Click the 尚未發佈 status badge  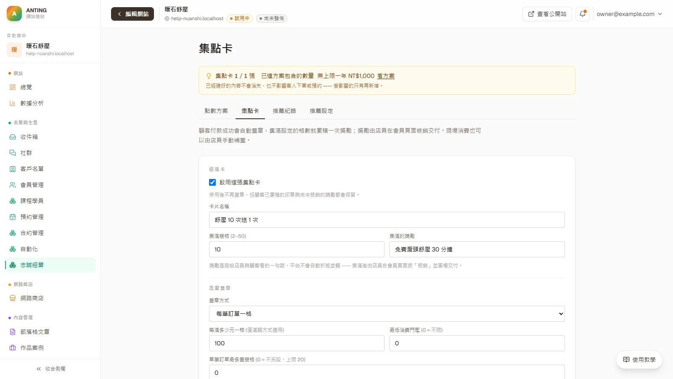pos(272,19)
